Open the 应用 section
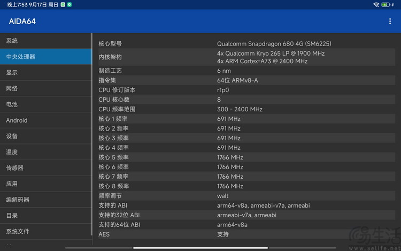This screenshot has height=251, width=401. click(46, 184)
